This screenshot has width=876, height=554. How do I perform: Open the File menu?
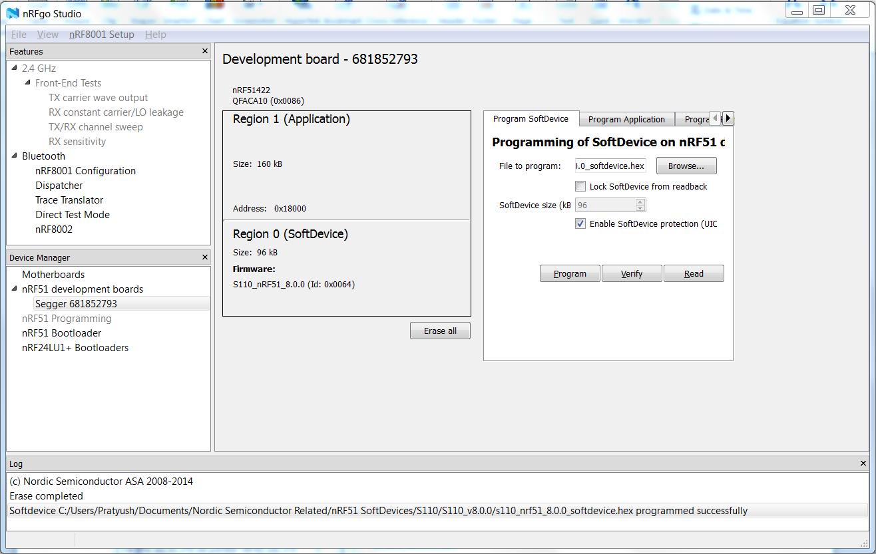point(19,35)
